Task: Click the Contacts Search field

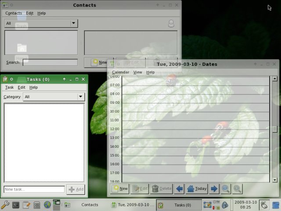Action: pyautogui.click(x=50, y=62)
